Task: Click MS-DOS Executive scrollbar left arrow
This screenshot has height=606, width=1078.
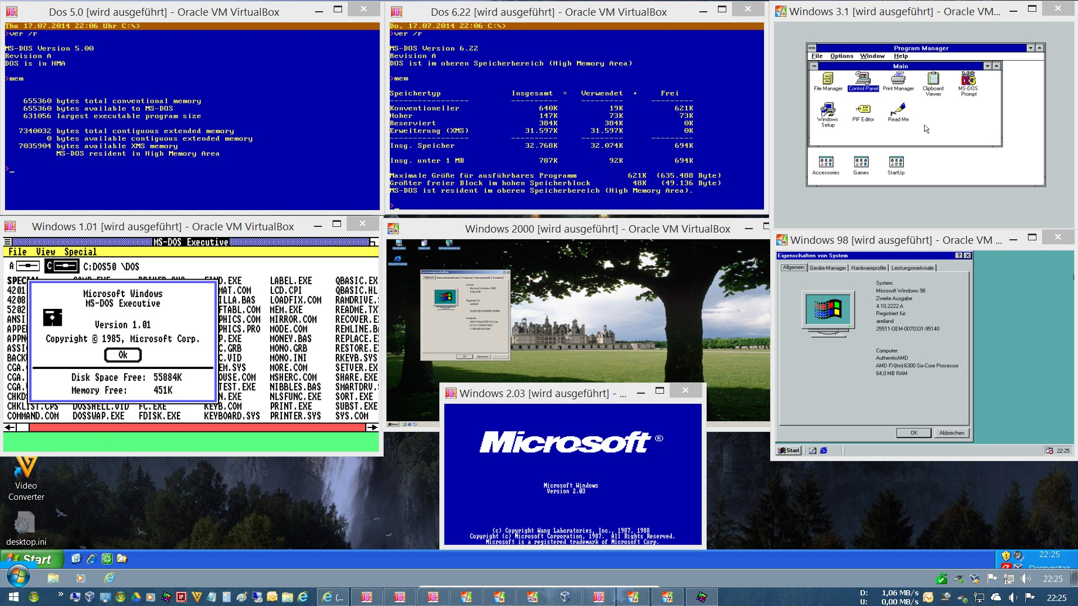Action: click(x=10, y=427)
